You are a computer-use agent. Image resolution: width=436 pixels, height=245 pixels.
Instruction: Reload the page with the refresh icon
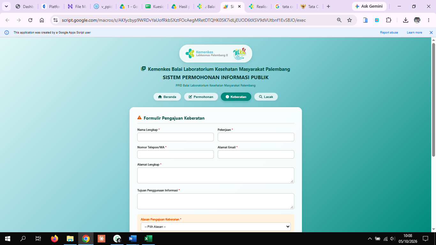[x=30, y=20]
